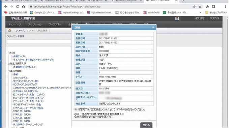Open the 初心者でも分かるSla... bookmark

coord(128,13)
